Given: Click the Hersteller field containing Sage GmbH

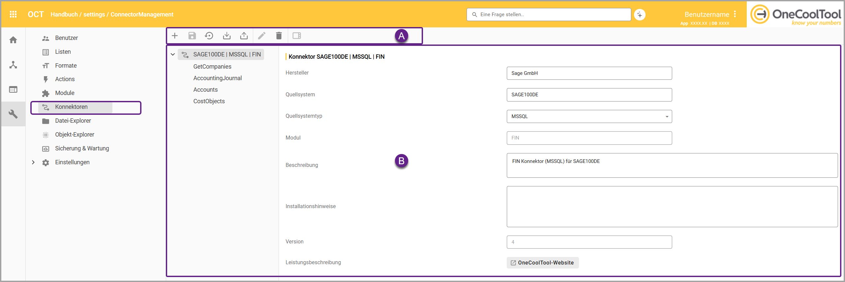Looking at the screenshot, I should click(x=589, y=73).
